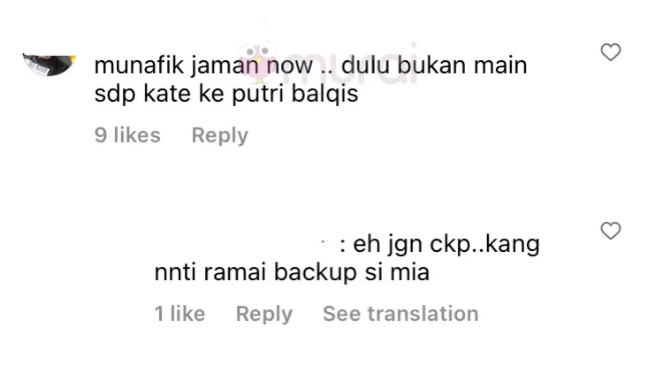Show translation of the nested reply
This screenshot has width=663, height=366.
click(400, 314)
